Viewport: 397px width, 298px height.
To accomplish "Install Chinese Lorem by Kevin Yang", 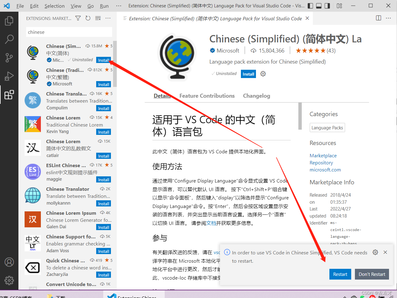I will (104, 132).
